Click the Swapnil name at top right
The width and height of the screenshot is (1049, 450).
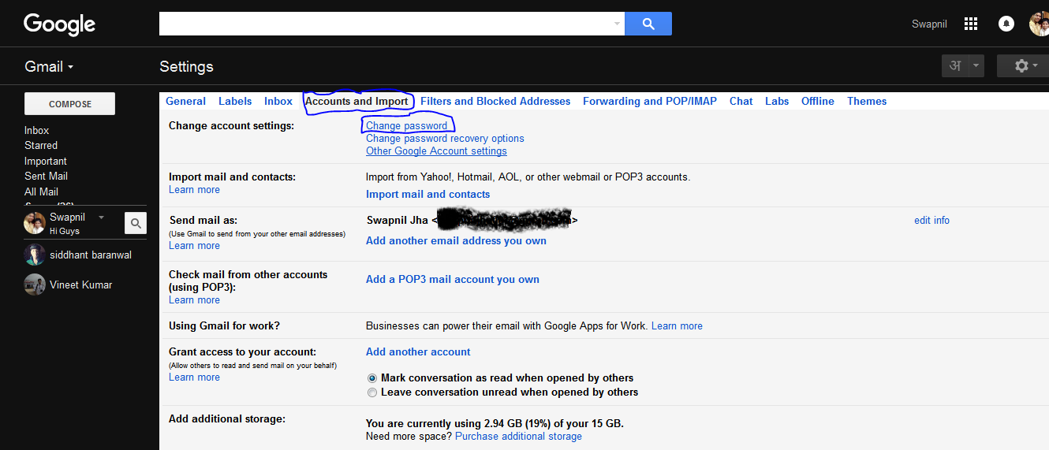pos(929,24)
